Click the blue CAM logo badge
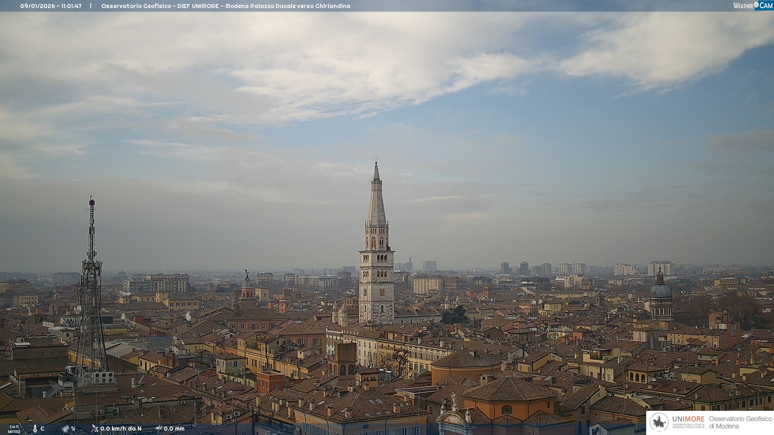This screenshot has width=774, height=435. tap(766, 6)
